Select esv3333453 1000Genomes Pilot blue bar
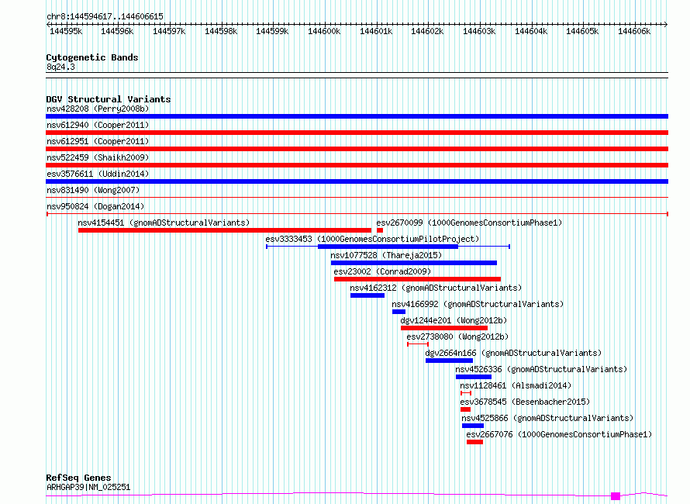The width and height of the screenshot is (690, 504). [388, 247]
